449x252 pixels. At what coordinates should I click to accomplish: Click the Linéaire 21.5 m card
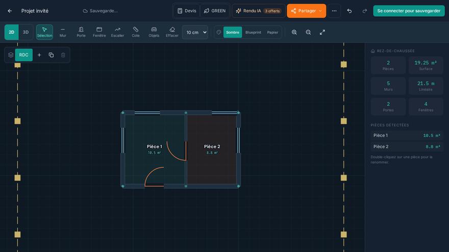pos(426,86)
